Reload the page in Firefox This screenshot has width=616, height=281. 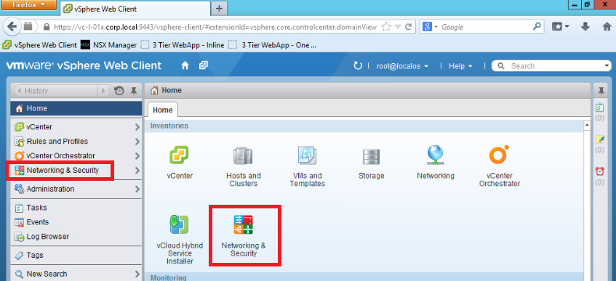[409, 27]
